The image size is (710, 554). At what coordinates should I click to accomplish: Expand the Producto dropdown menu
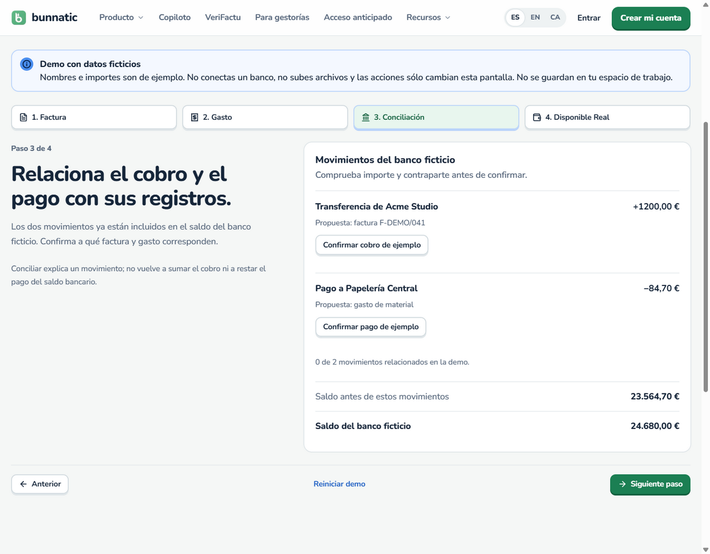point(121,18)
